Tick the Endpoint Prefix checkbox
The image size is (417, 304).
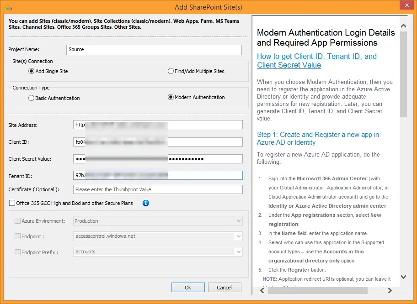coord(17,252)
